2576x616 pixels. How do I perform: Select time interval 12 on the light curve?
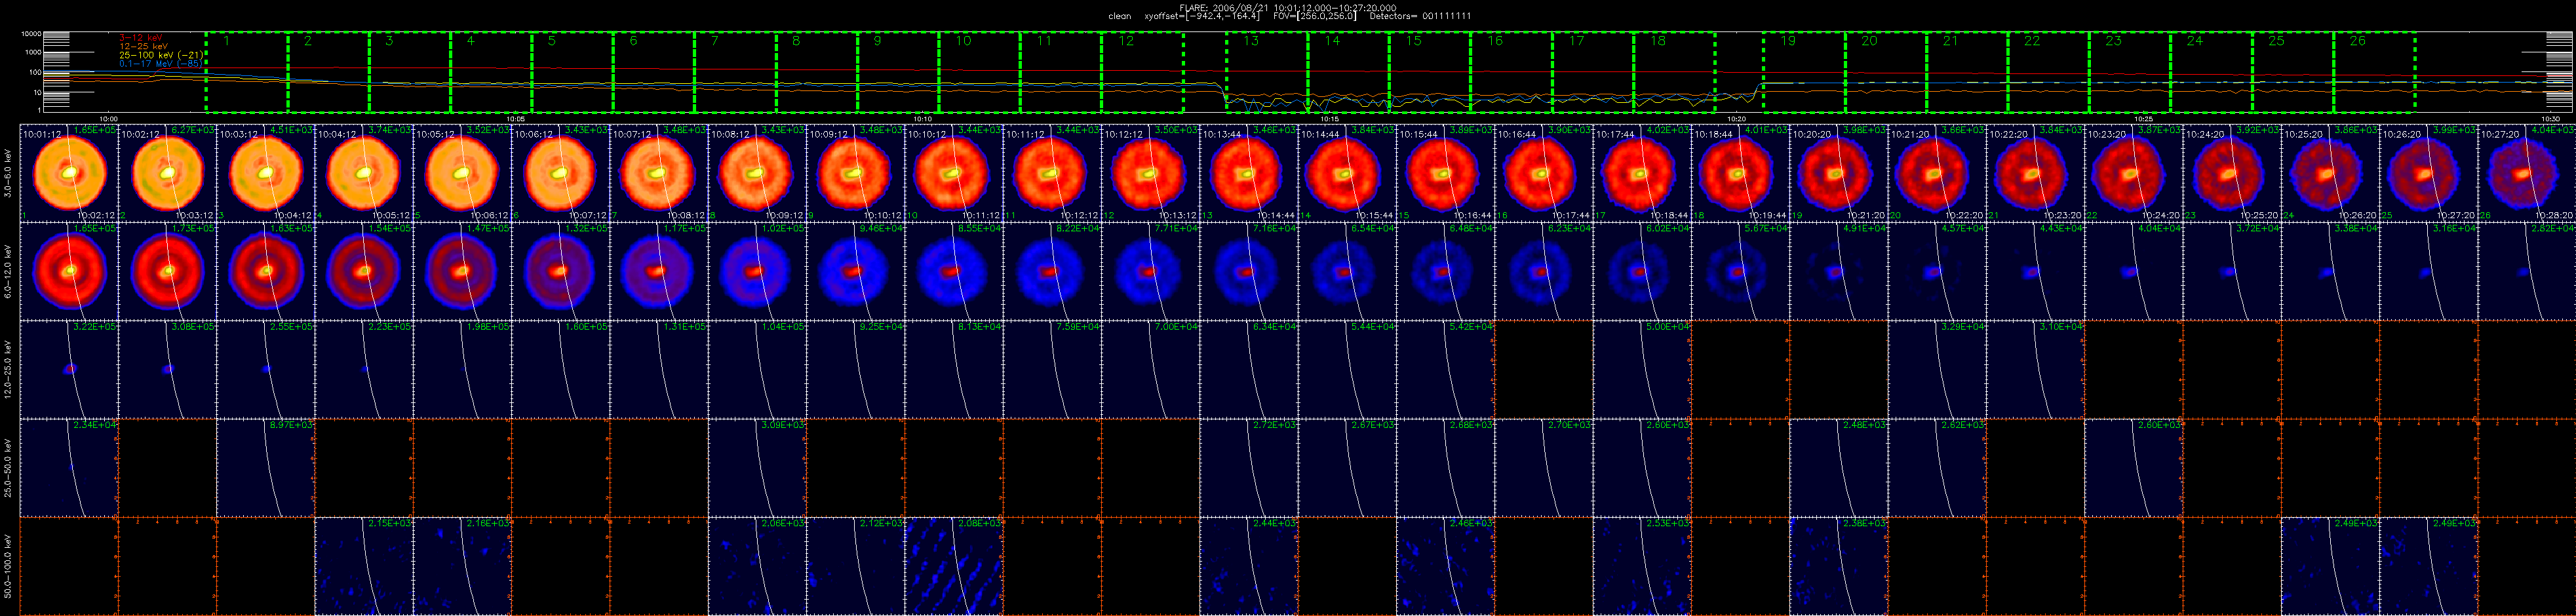click(x=1142, y=72)
